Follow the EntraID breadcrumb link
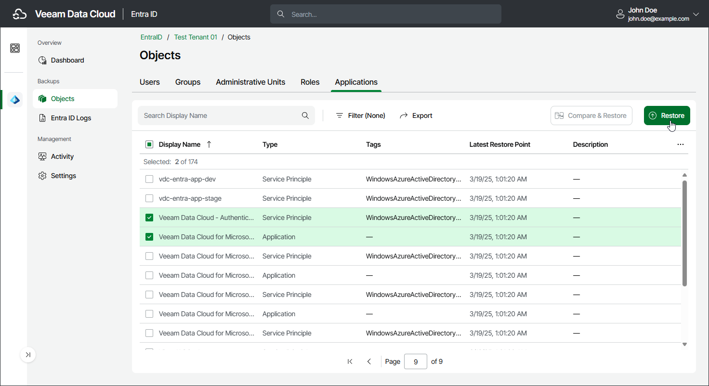This screenshot has width=709, height=386. (x=151, y=37)
